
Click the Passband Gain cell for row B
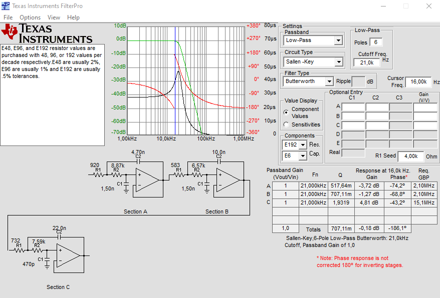click(x=285, y=194)
